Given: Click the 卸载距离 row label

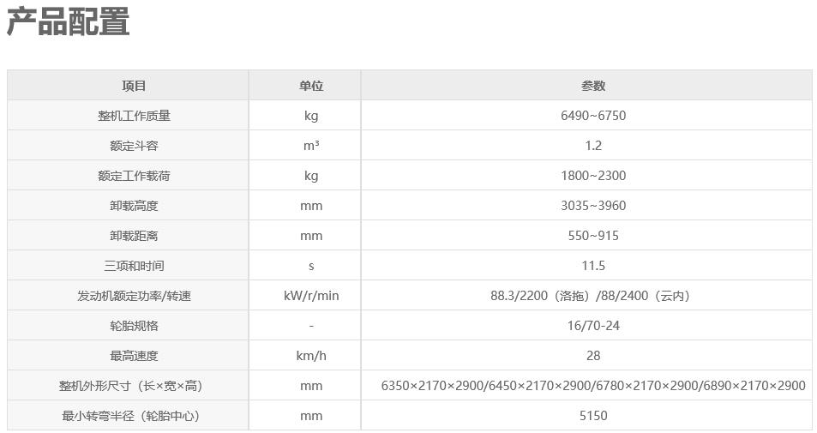Looking at the screenshot, I should pyautogui.click(x=134, y=236).
